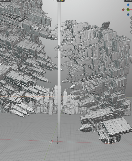Click the pan view hand navigation button
Viewport: 132px width, 161px height.
(x=131, y=23)
